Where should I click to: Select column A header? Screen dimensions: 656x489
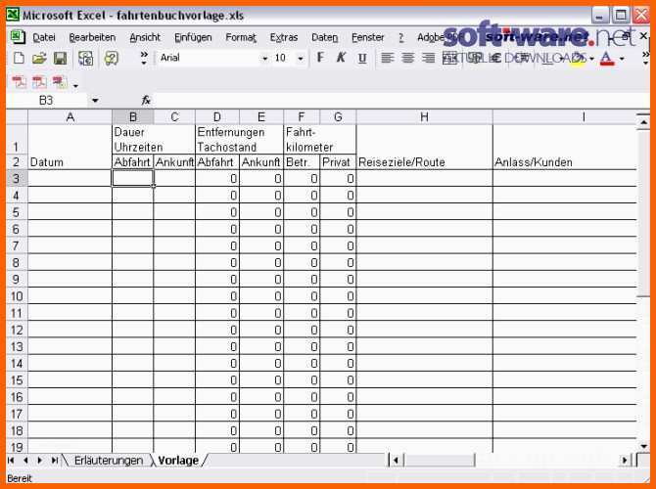coord(70,117)
